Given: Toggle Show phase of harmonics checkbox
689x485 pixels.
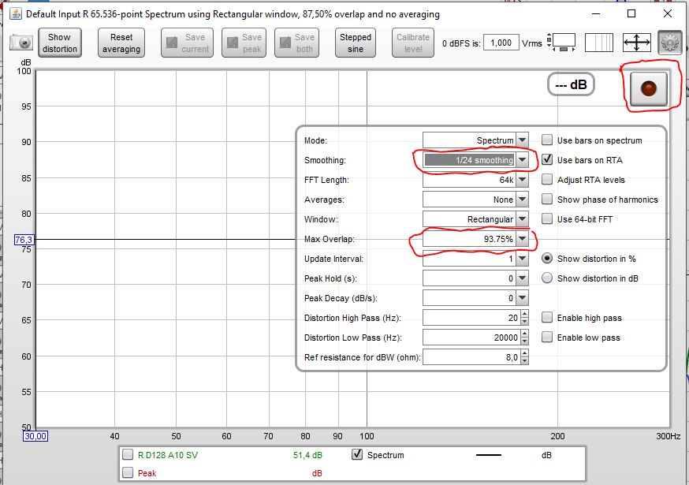Looking at the screenshot, I should click(x=547, y=200).
